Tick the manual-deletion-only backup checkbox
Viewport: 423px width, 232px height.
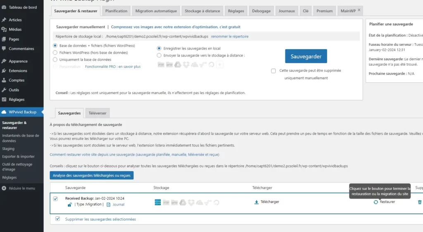(x=273, y=71)
